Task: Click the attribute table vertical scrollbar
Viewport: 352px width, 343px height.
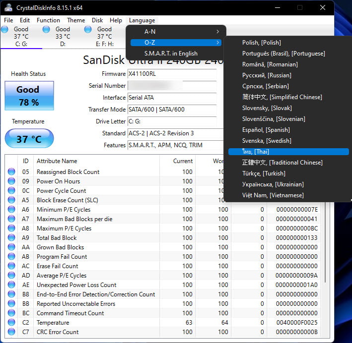Action: coord(325,242)
